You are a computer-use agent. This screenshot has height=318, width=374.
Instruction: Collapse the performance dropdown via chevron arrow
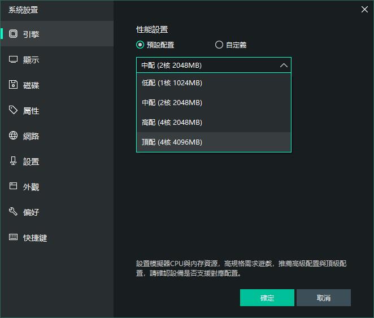click(284, 66)
